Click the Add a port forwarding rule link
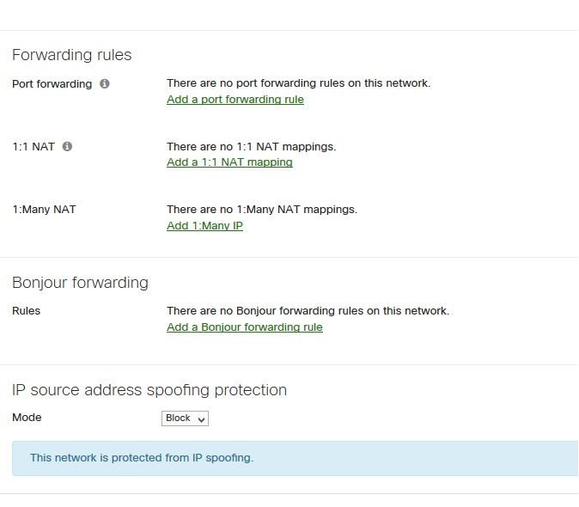This screenshot has height=507, width=579. pos(235,100)
